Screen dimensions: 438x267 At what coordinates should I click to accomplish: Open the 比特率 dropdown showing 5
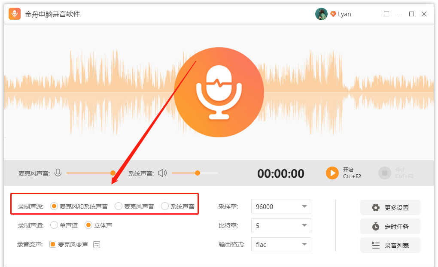click(x=281, y=225)
